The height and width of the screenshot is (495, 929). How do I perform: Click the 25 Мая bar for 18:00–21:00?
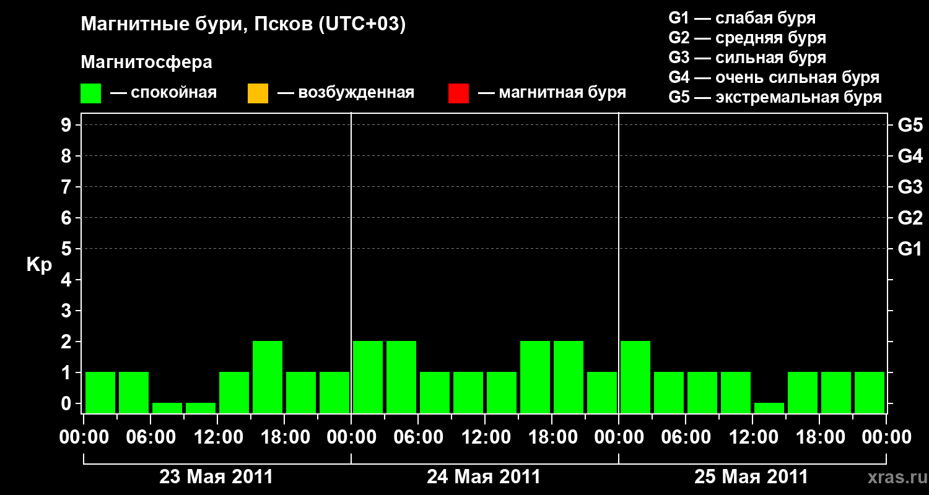(x=836, y=392)
